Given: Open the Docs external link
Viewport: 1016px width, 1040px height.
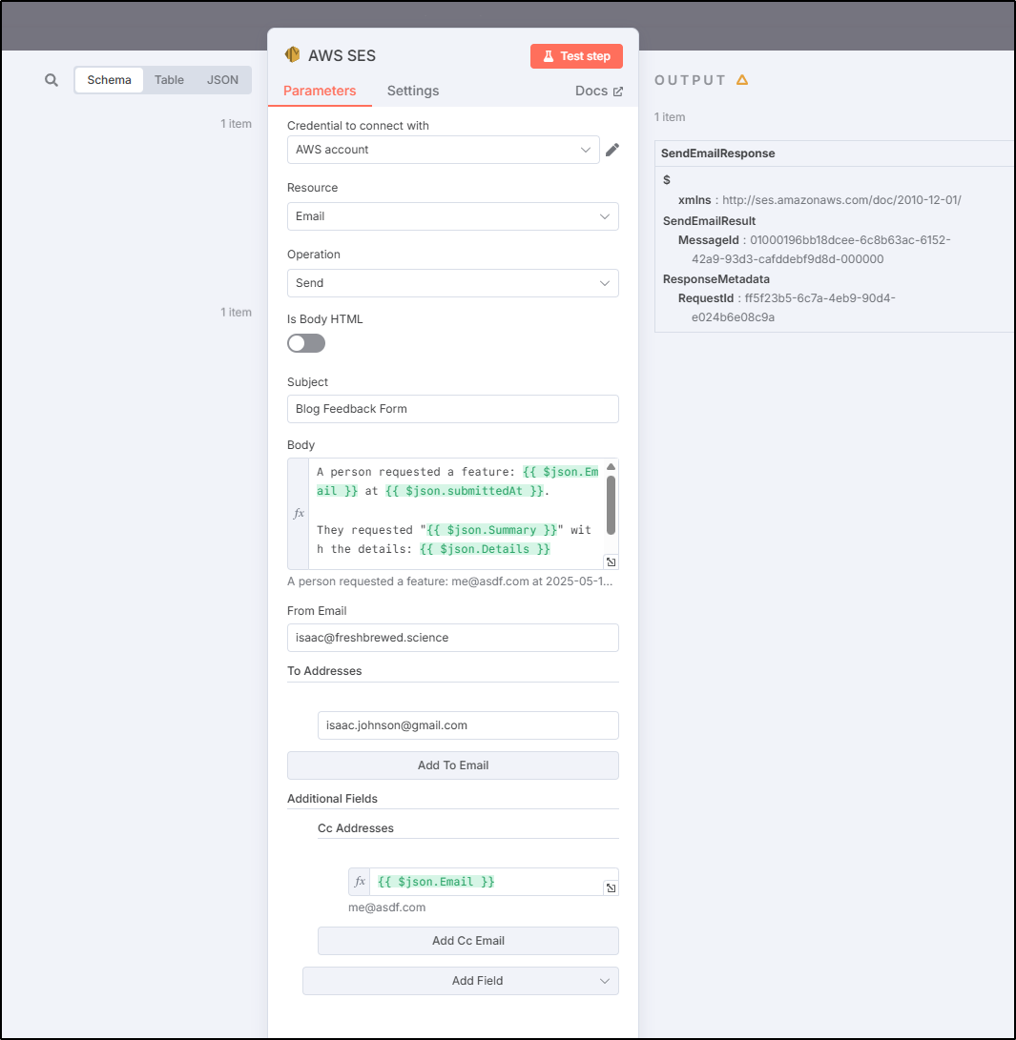Looking at the screenshot, I should pyautogui.click(x=598, y=91).
